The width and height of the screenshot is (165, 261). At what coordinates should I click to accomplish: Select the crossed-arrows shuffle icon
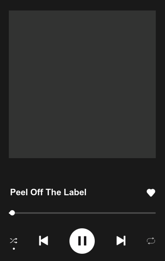pos(14,241)
